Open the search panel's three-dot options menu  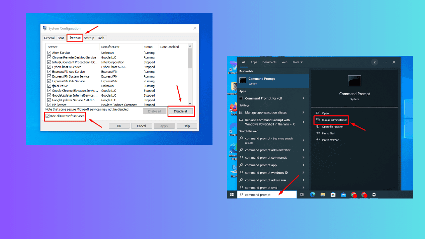pos(385,62)
